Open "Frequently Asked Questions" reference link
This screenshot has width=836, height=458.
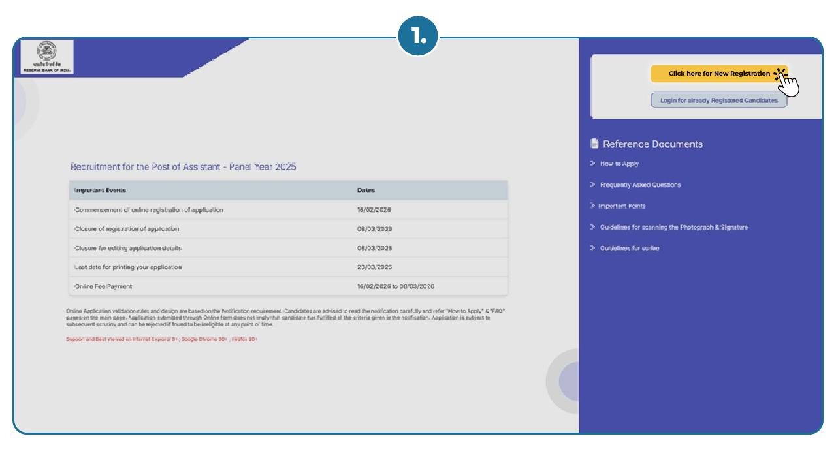(x=640, y=185)
